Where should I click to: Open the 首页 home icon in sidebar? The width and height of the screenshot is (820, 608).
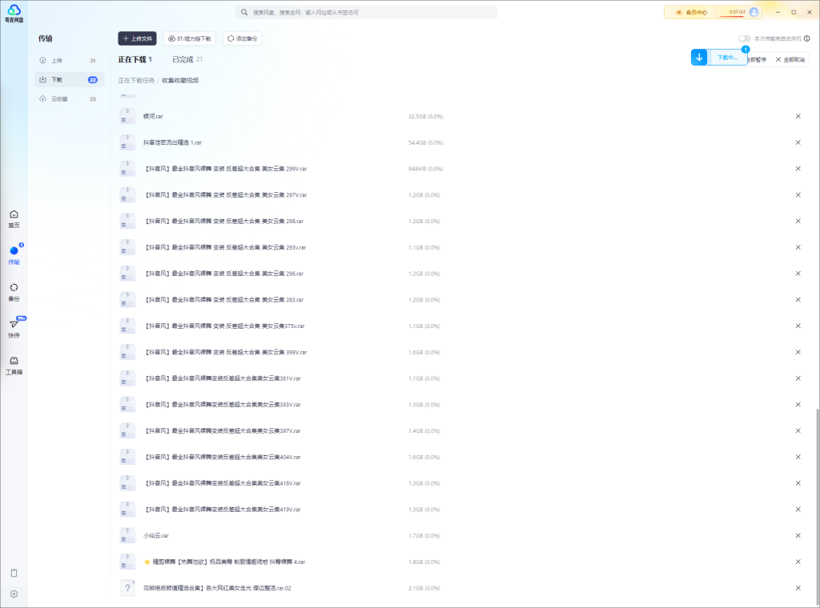click(x=14, y=218)
